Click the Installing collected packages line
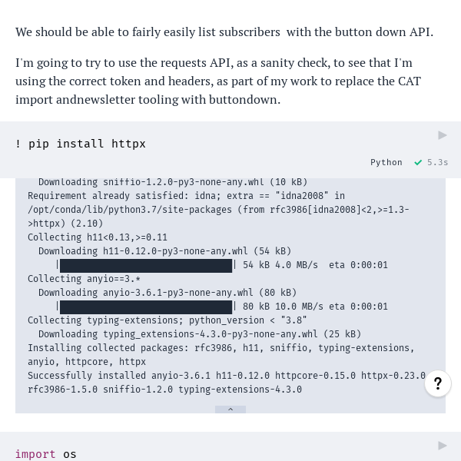This screenshot has width=461, height=461. pos(221,355)
